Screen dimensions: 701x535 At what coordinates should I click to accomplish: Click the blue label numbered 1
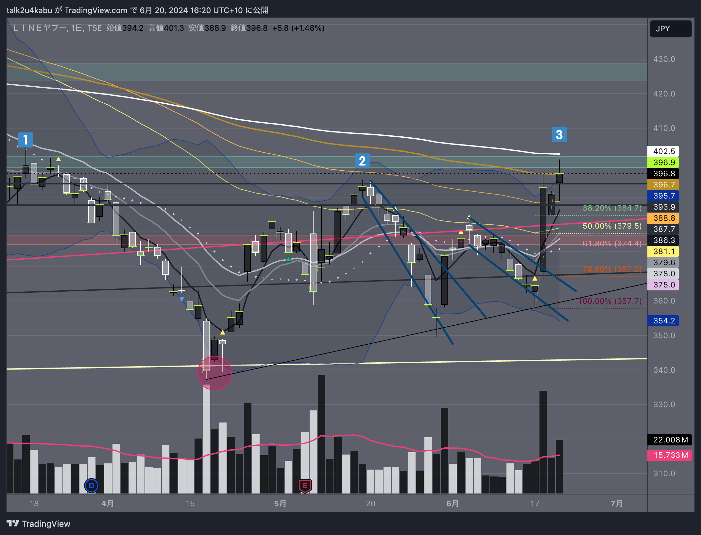point(26,140)
